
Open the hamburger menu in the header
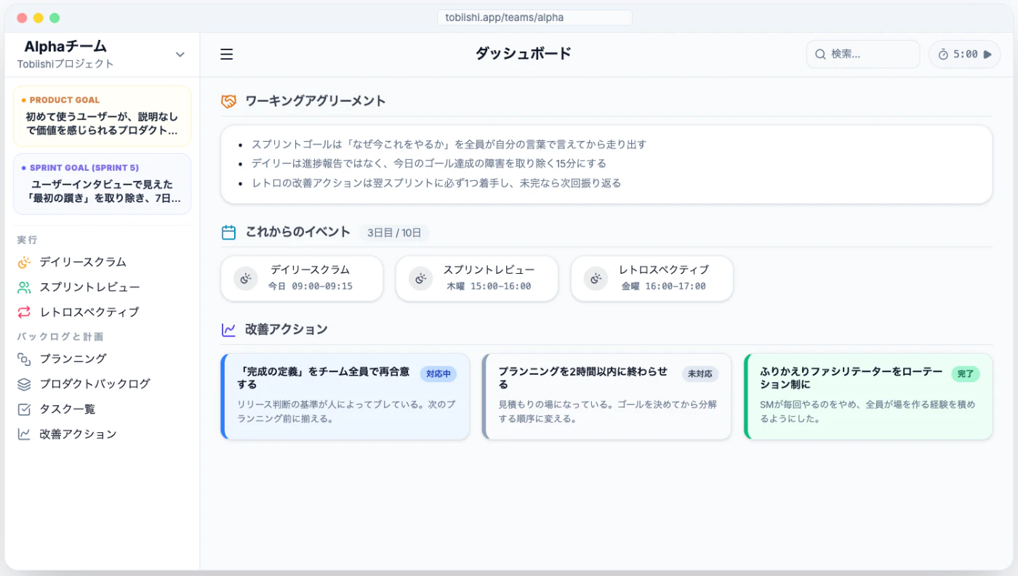point(226,54)
